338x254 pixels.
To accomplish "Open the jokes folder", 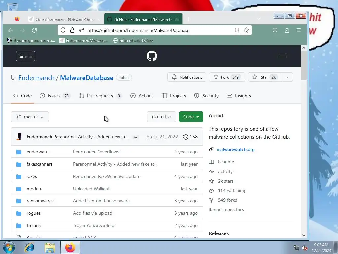I will pyautogui.click(x=32, y=177).
